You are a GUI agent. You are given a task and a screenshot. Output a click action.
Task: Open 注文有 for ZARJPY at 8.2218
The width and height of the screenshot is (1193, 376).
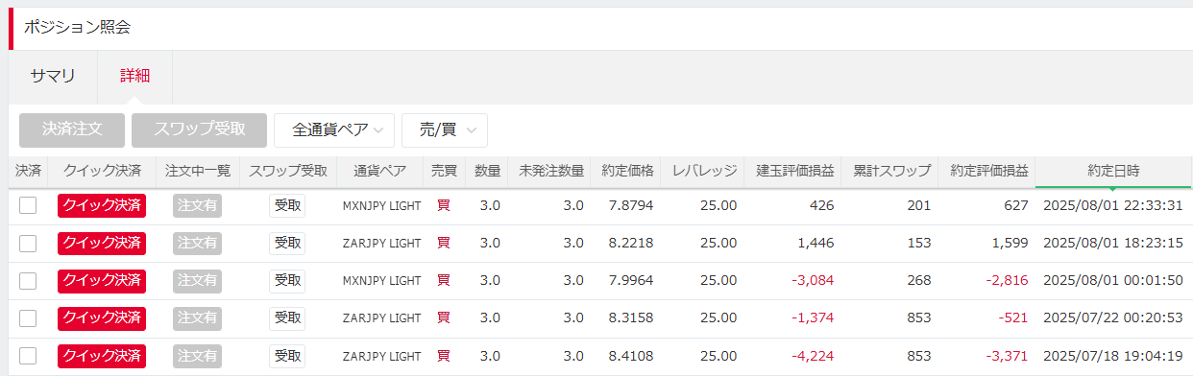(x=198, y=243)
